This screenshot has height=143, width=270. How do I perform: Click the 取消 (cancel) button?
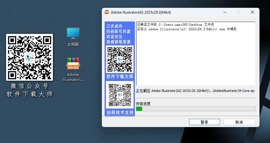(239, 122)
